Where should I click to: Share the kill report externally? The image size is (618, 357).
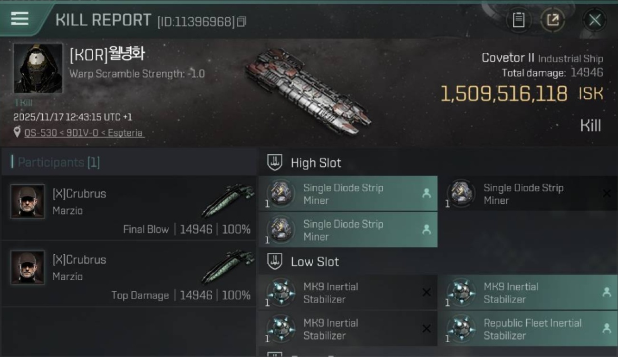pos(553,20)
